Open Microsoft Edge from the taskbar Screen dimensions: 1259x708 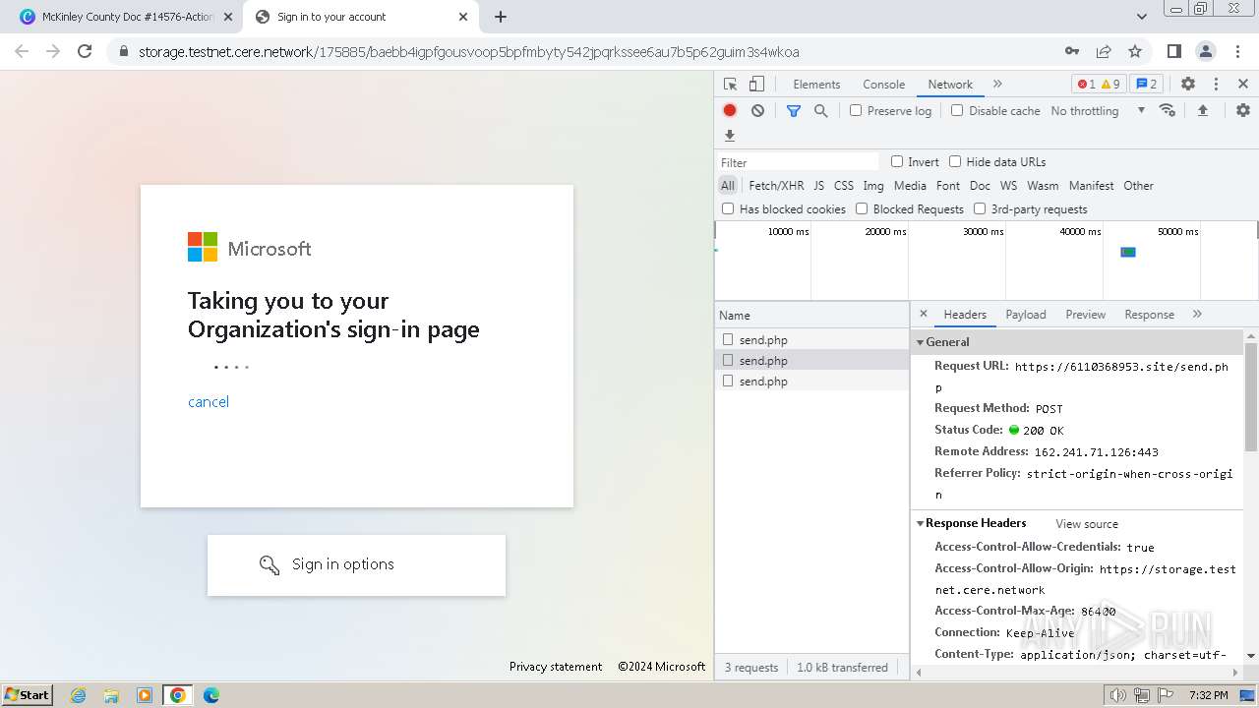[211, 695]
